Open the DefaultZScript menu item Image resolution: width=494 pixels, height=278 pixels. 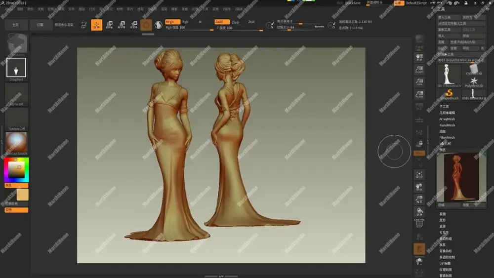[416, 3]
